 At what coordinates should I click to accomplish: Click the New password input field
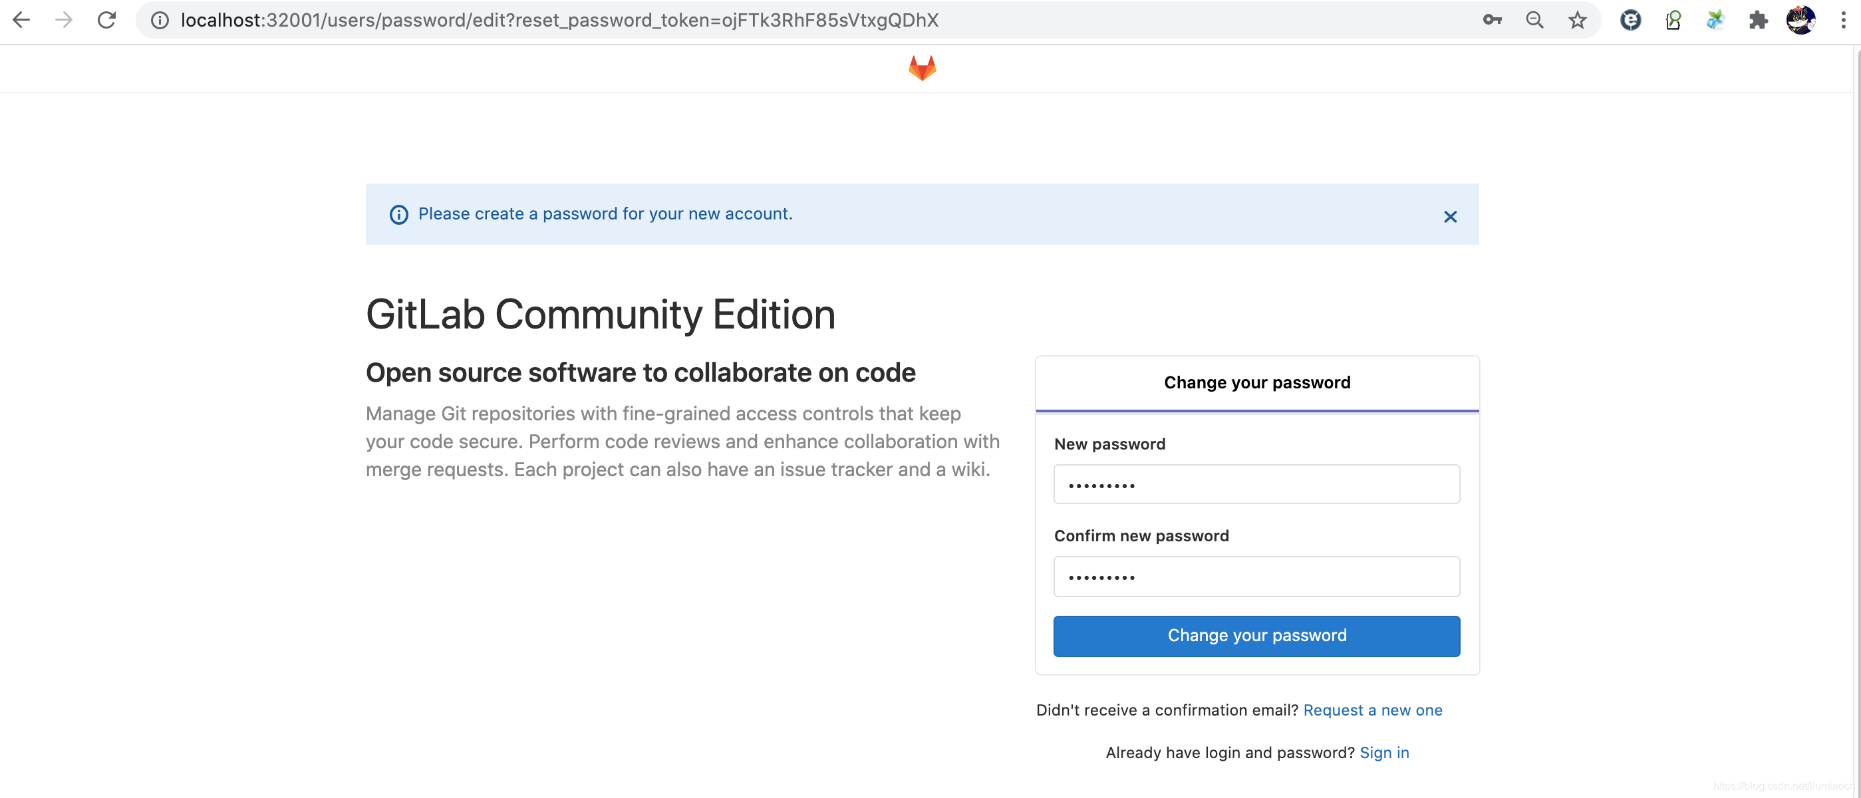tap(1257, 483)
